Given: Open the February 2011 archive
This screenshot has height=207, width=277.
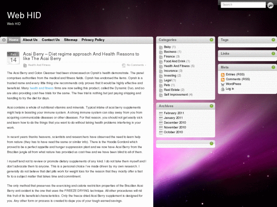Looking at the screenshot, I should (174, 113).
